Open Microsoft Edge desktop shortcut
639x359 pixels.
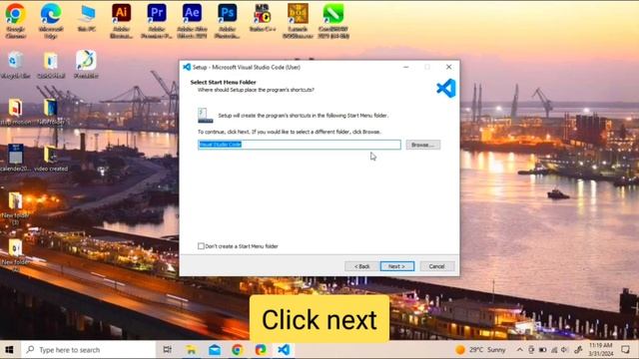(x=51, y=20)
